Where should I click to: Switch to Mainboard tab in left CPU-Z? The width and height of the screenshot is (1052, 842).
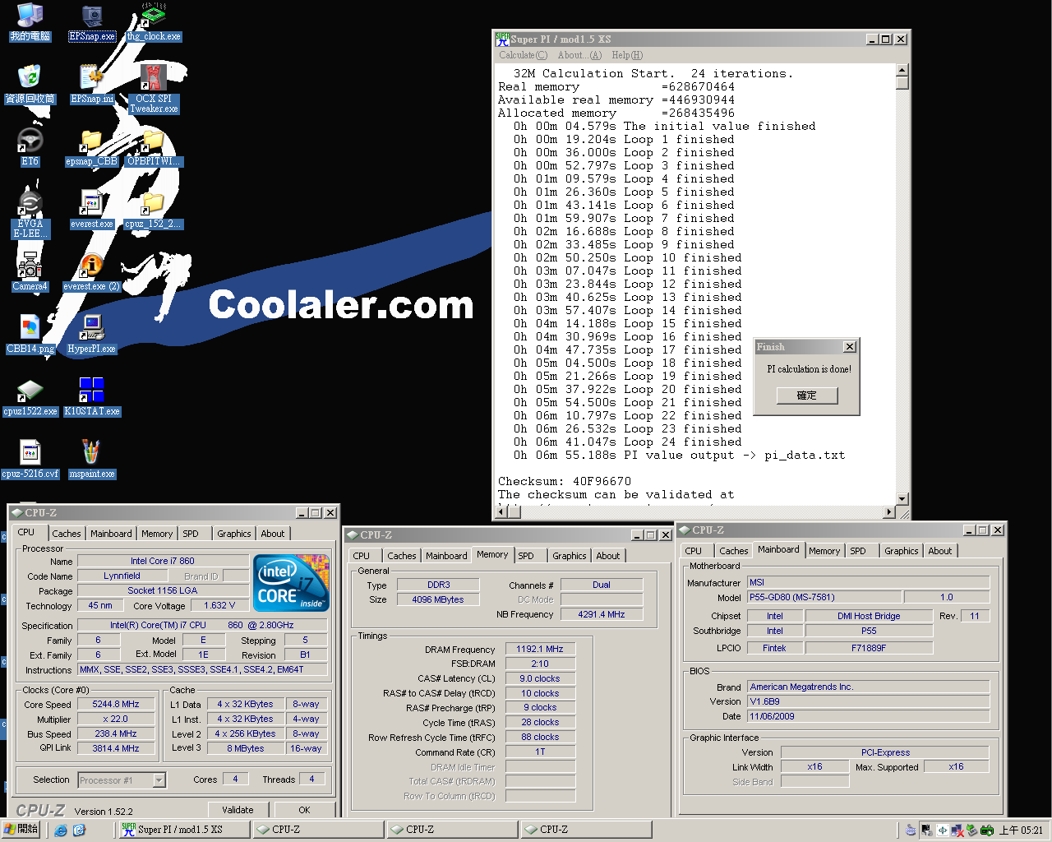111,534
